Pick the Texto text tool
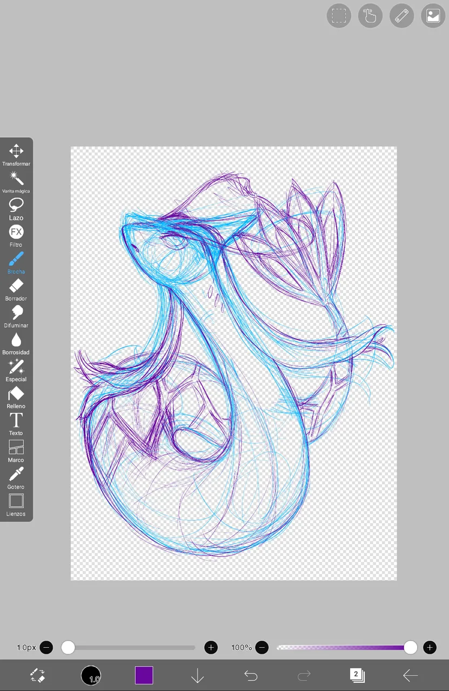 point(16,424)
